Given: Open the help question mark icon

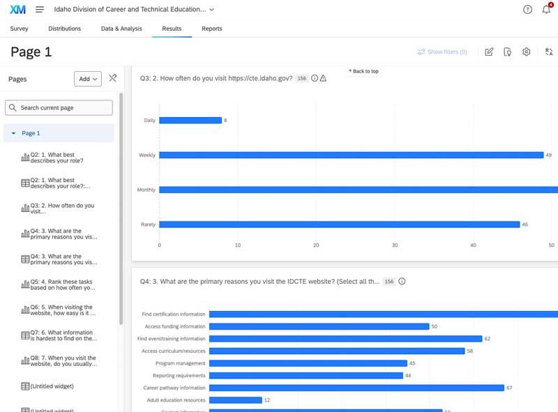Looking at the screenshot, I should tap(527, 10).
